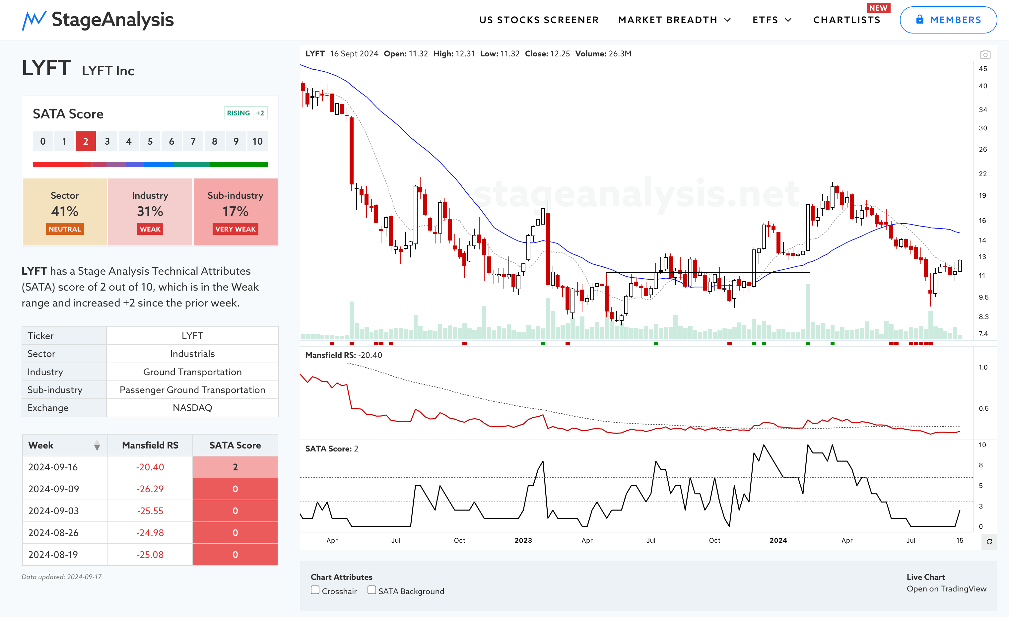Click the lock icon in Members button

pyautogui.click(x=919, y=20)
